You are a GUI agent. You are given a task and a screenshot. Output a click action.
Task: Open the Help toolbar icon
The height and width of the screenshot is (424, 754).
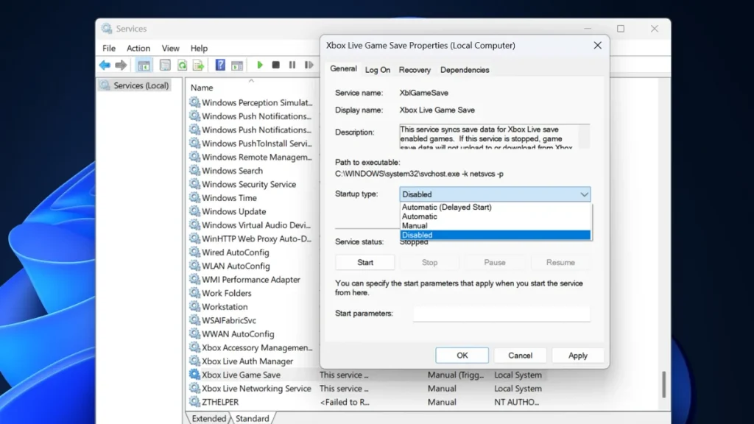pos(220,65)
